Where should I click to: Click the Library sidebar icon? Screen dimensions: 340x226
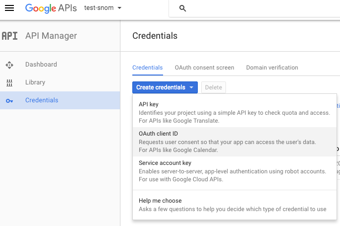click(x=9, y=82)
